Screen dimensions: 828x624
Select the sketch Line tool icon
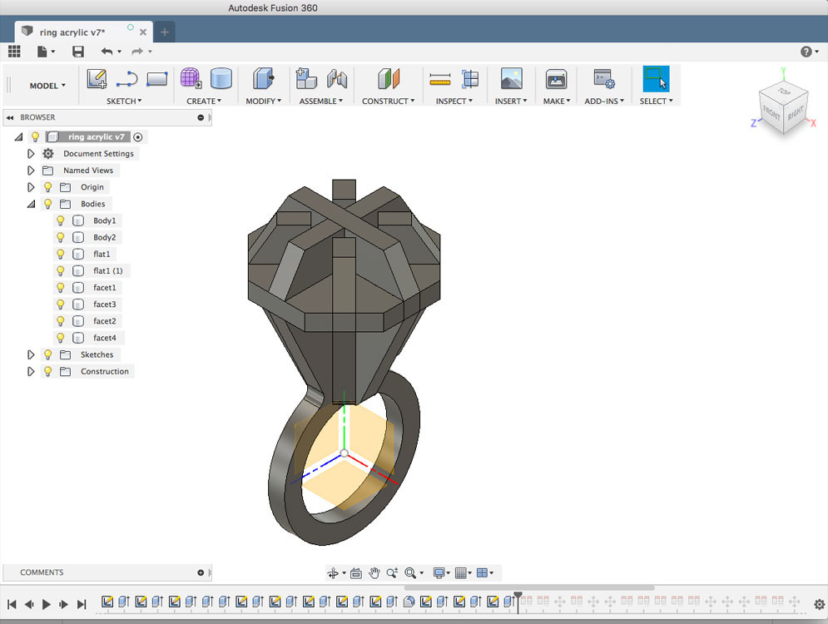tap(126, 79)
